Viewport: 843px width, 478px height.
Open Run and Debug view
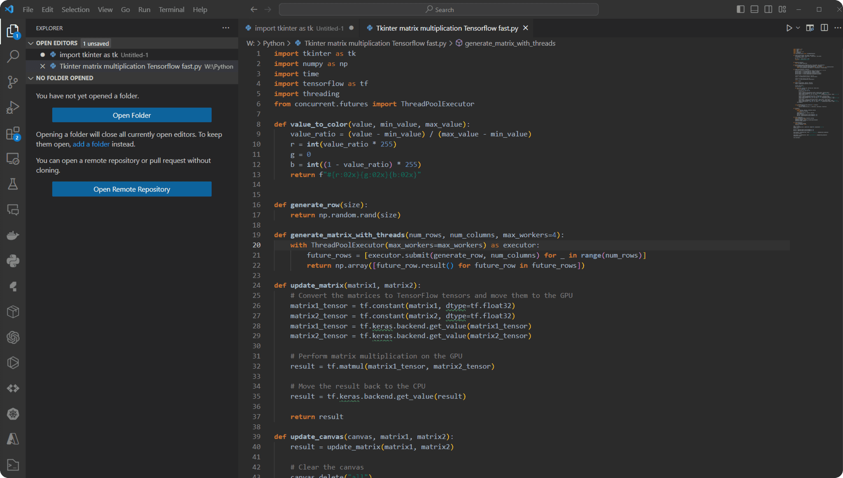tap(13, 107)
